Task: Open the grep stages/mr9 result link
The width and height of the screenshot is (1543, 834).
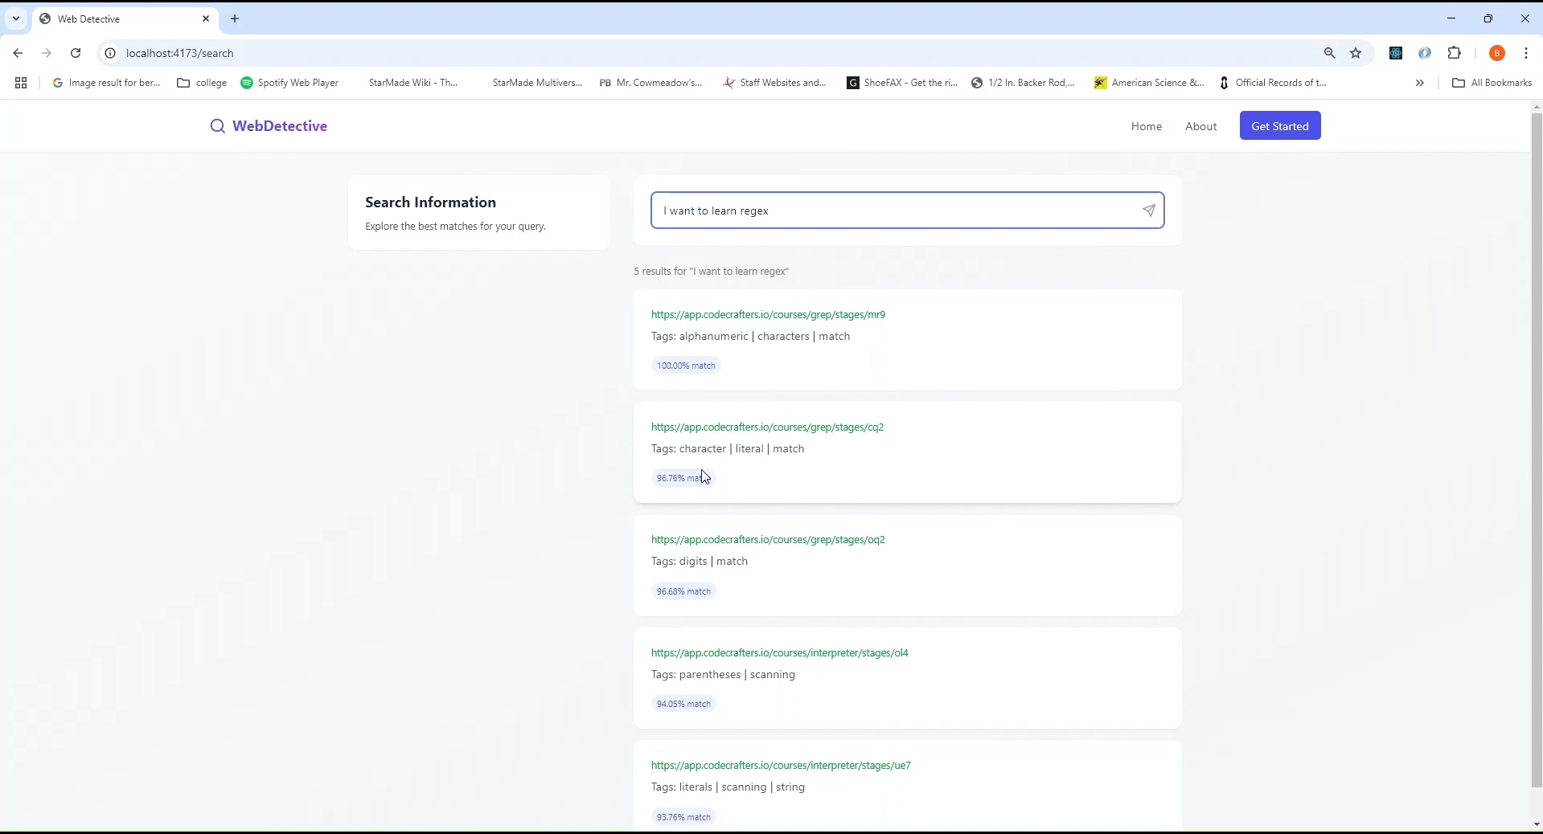Action: 768,314
